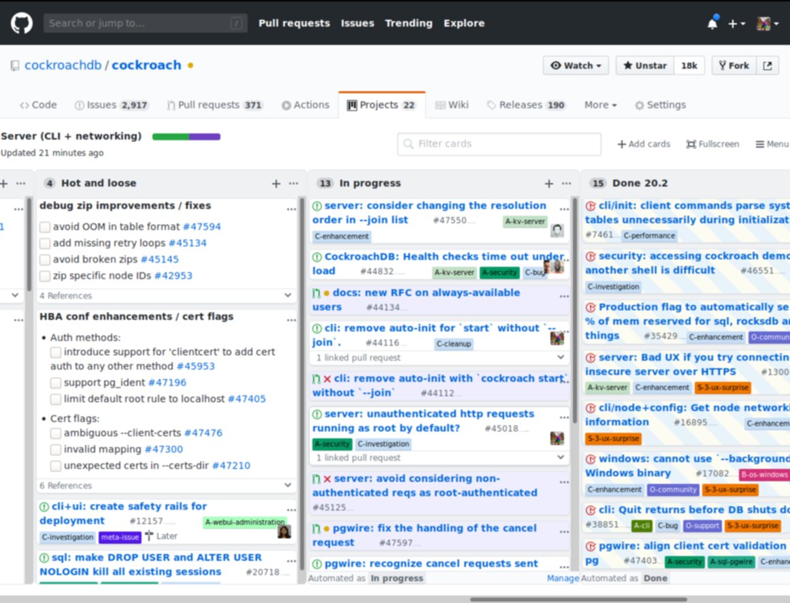
Task: Click Explore in top navigation
Action: click(464, 23)
